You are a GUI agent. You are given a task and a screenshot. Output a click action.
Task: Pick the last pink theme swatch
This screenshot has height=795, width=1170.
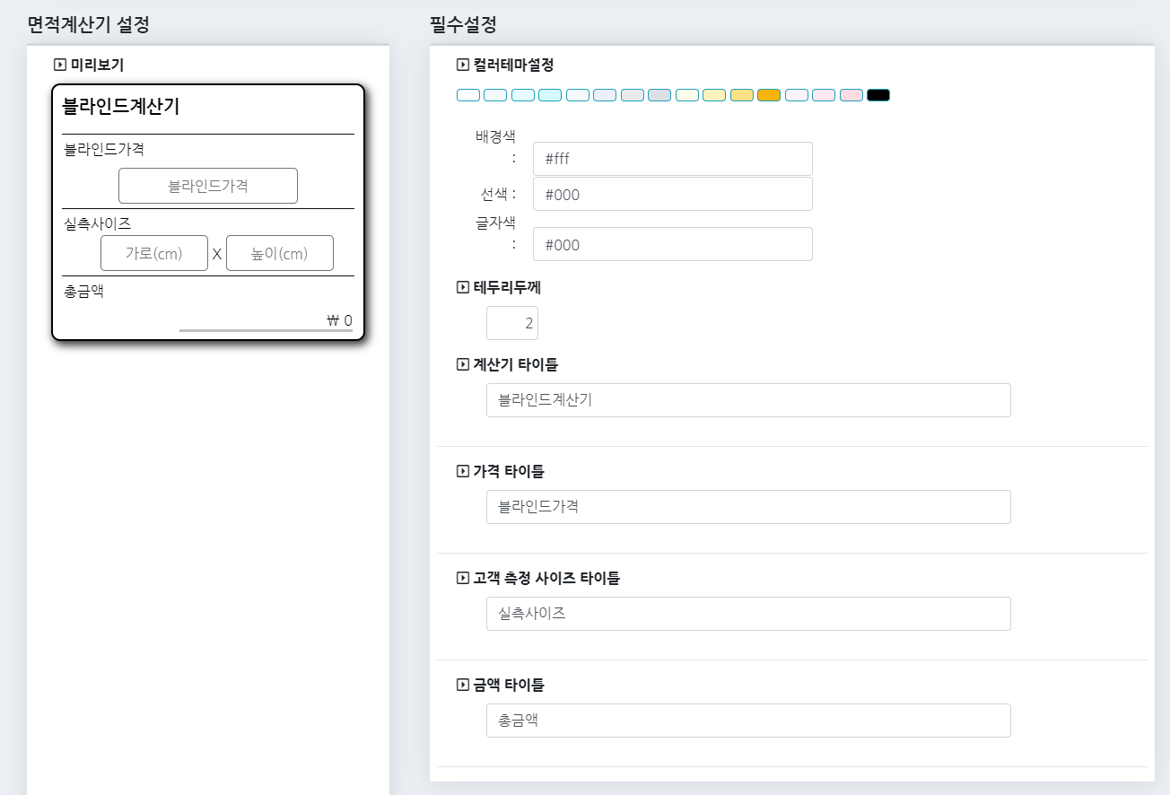(x=851, y=95)
